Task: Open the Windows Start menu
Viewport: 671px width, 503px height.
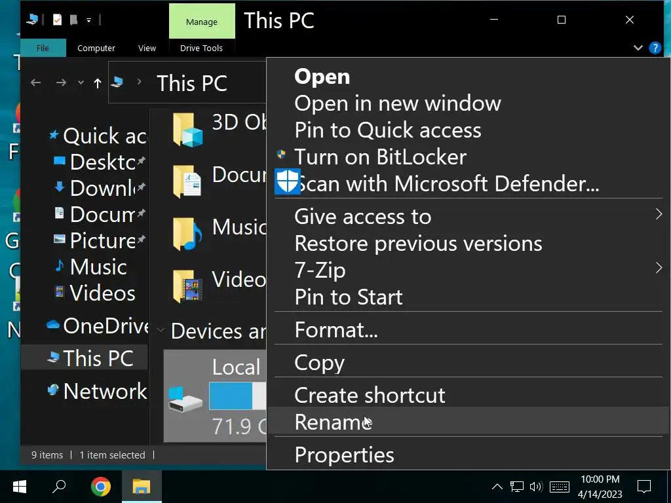Action: tap(20, 487)
